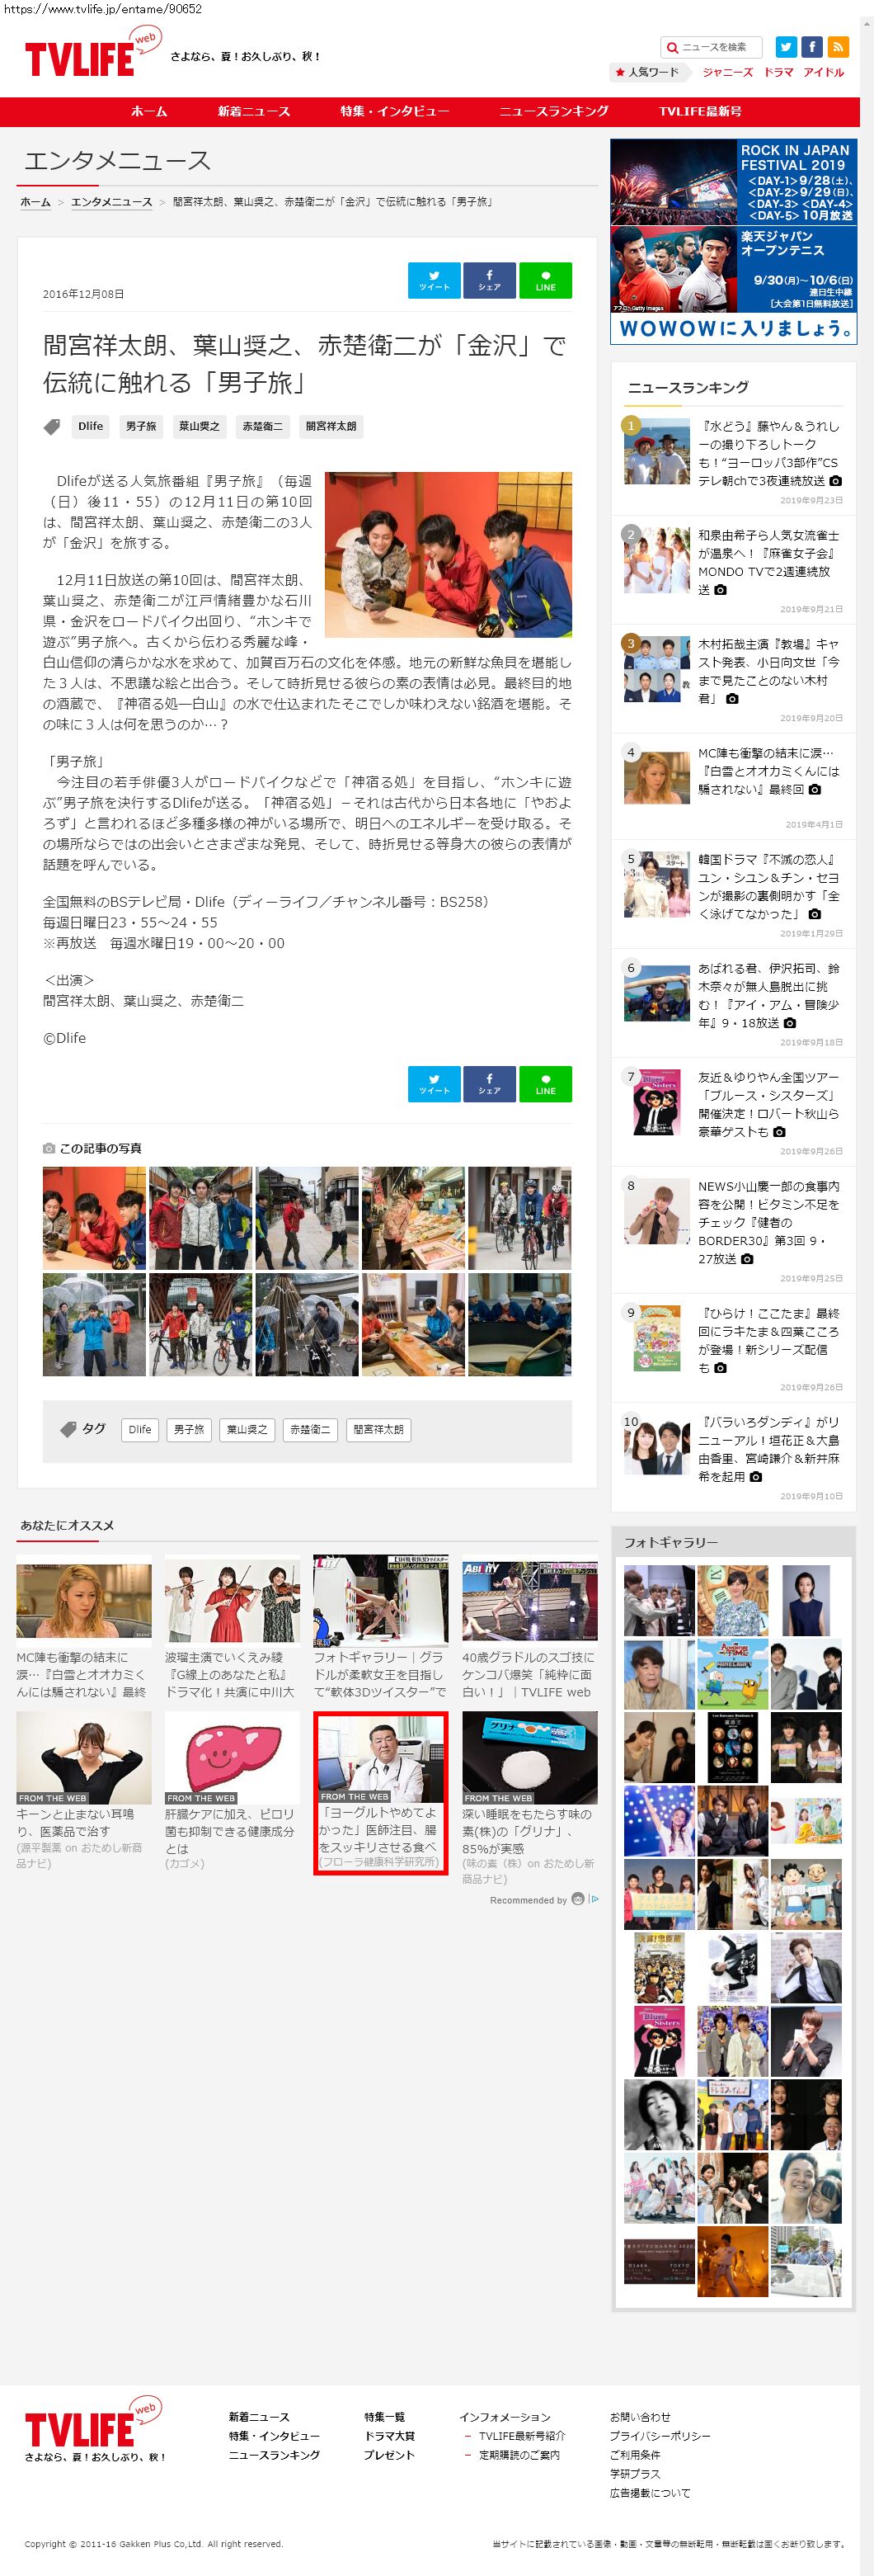
Task: Click the news search input field
Action: [x=718, y=47]
